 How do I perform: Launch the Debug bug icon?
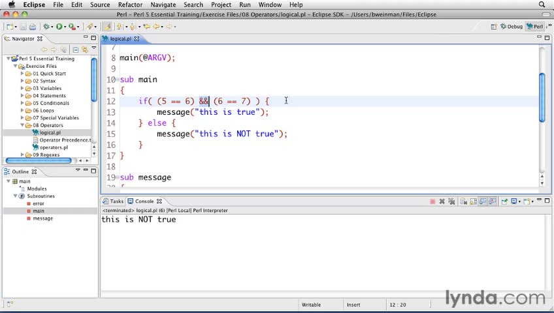click(x=46, y=27)
